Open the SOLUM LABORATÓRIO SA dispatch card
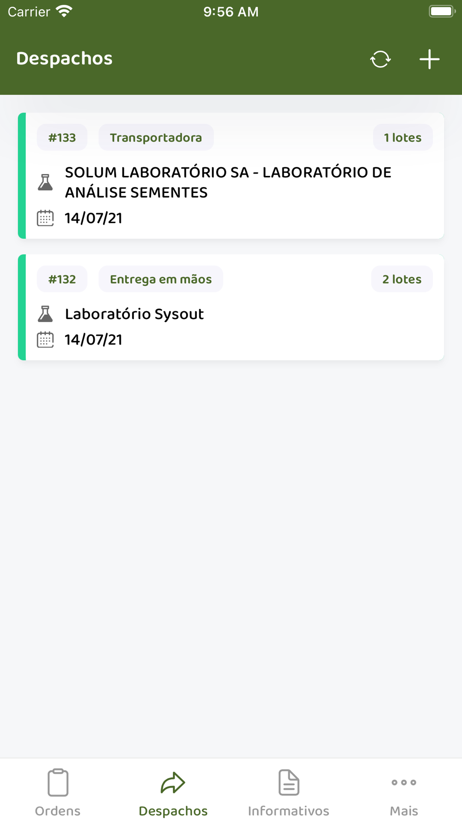The height and width of the screenshot is (821, 462). pyautogui.click(x=231, y=176)
